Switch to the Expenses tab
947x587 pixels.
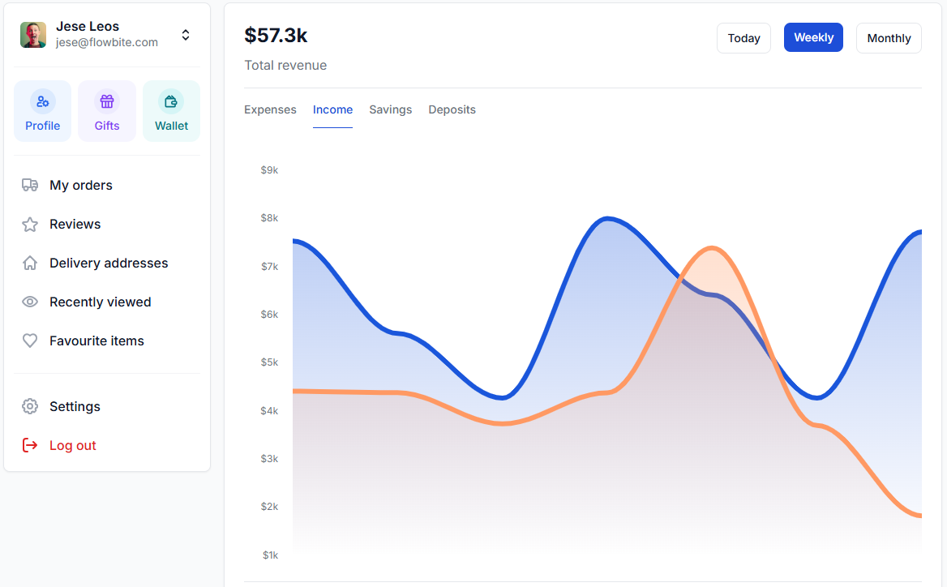click(270, 109)
